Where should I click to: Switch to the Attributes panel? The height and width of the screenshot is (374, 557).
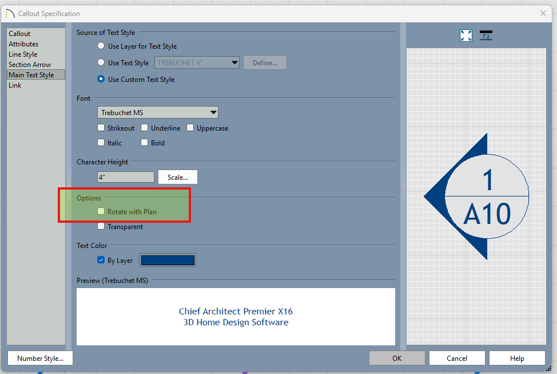pyautogui.click(x=23, y=44)
